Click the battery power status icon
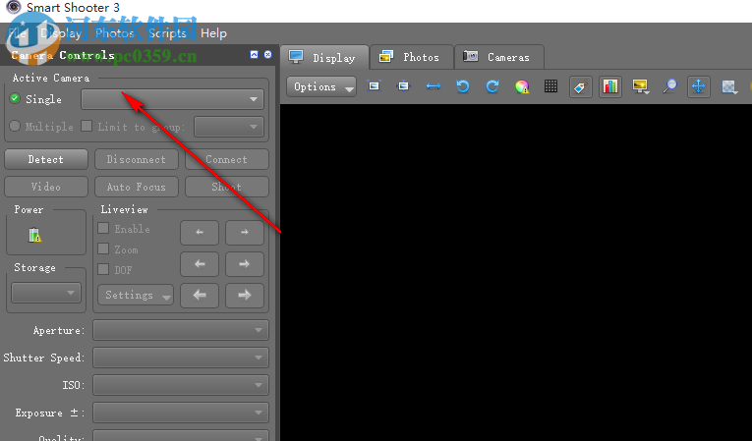The height and width of the screenshot is (441, 752). coord(35,235)
